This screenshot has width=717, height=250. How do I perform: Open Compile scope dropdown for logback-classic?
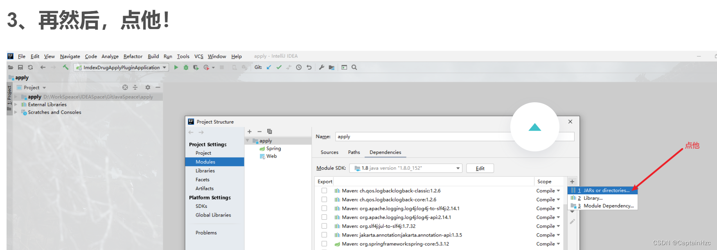[548, 191]
